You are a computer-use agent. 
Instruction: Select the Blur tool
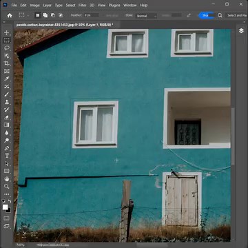pos(7,133)
